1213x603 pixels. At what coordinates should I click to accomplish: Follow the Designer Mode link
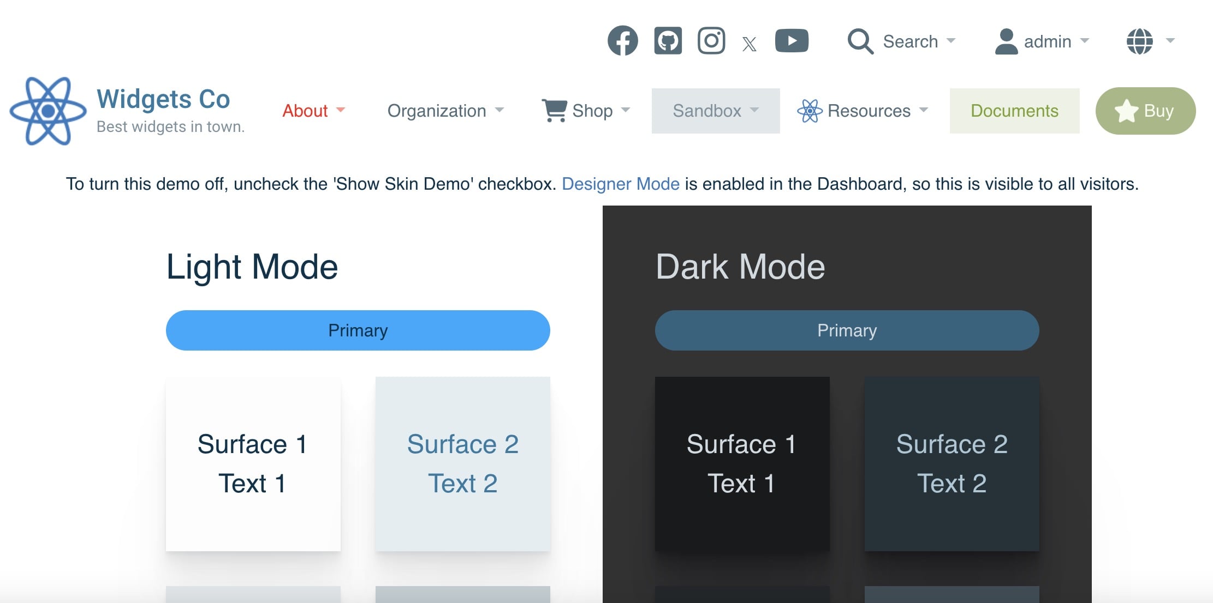point(620,184)
